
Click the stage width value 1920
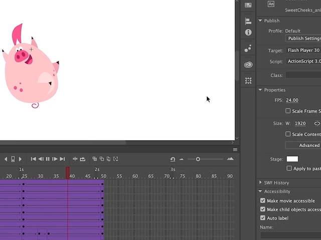pos(300,123)
